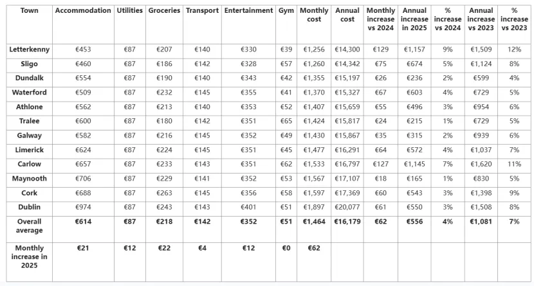This screenshot has height=286, width=534.
Task: Click the Annual increase in 2025 header
Action: 414,19
